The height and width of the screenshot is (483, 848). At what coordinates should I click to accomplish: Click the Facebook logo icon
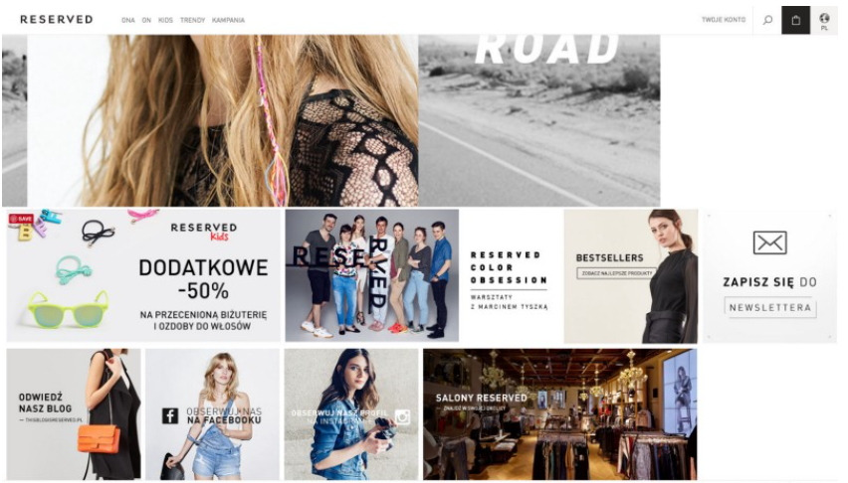coord(170,415)
